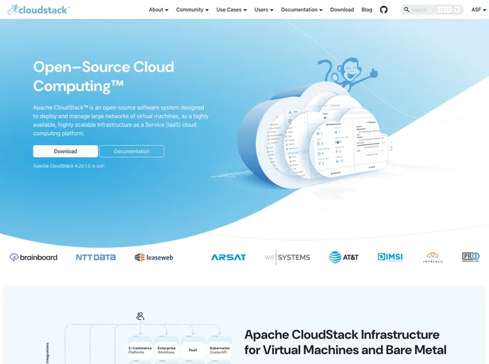Expand the Users dropdown menu
The height and width of the screenshot is (364, 489).
[x=264, y=10]
